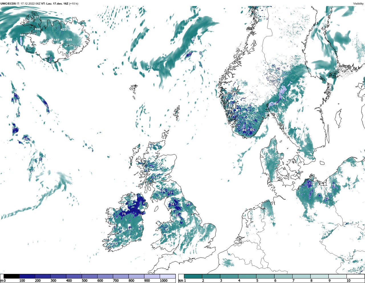Choose the 5–6 km legend color
The image size is (365, 283).
tap(265, 276)
